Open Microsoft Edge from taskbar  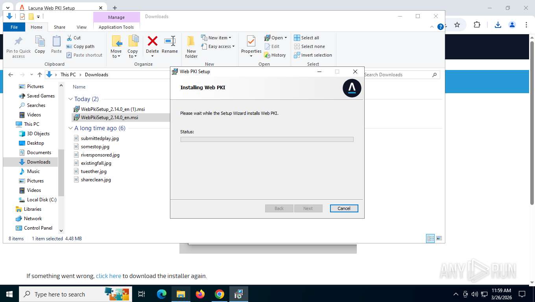[162, 294]
